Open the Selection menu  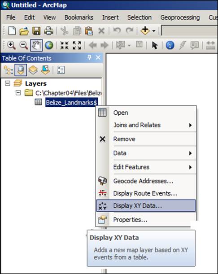pos(140,17)
